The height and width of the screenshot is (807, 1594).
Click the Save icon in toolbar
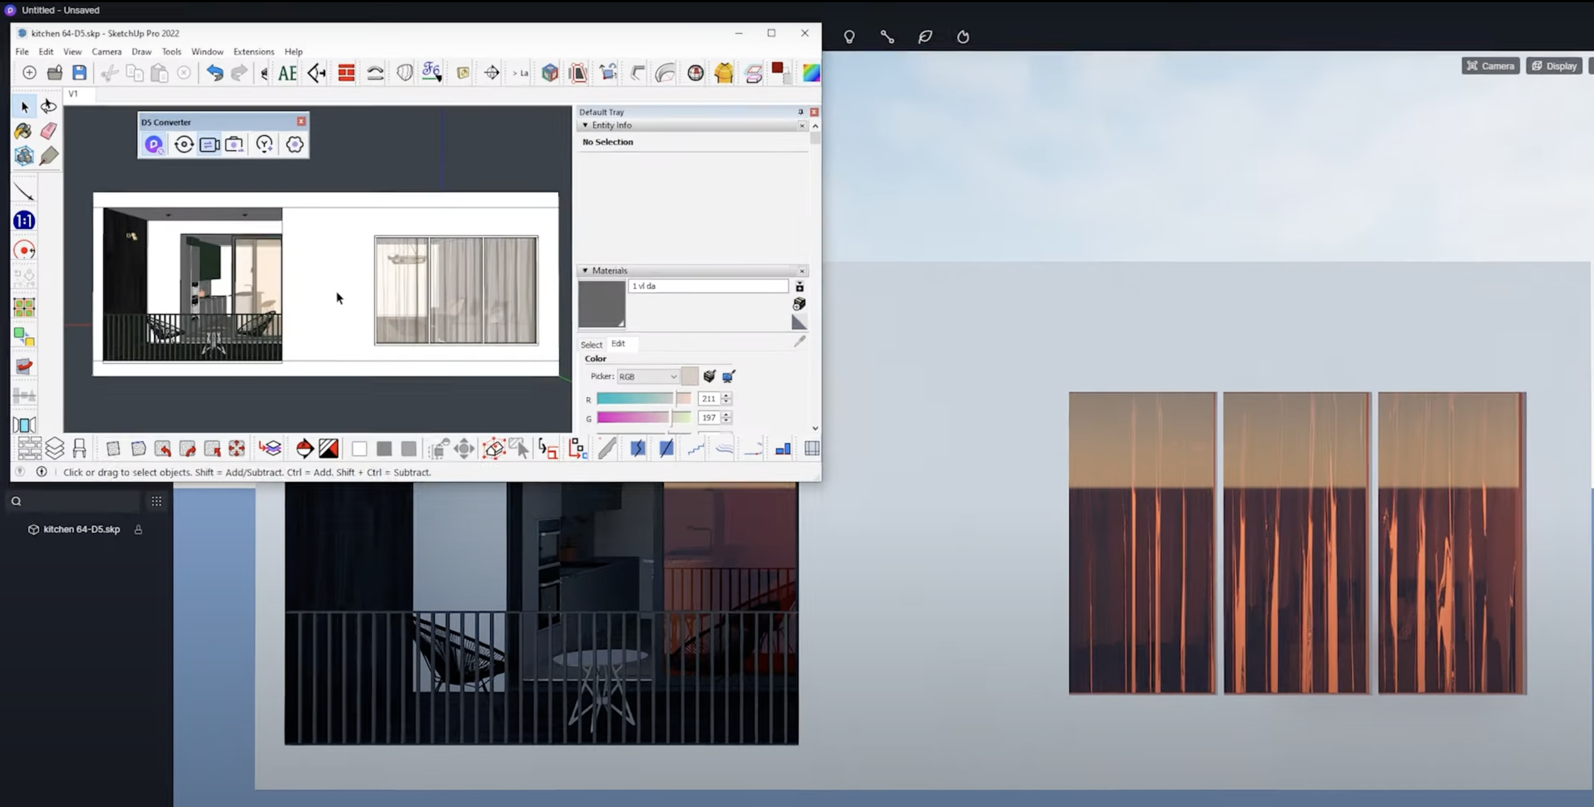tap(79, 73)
